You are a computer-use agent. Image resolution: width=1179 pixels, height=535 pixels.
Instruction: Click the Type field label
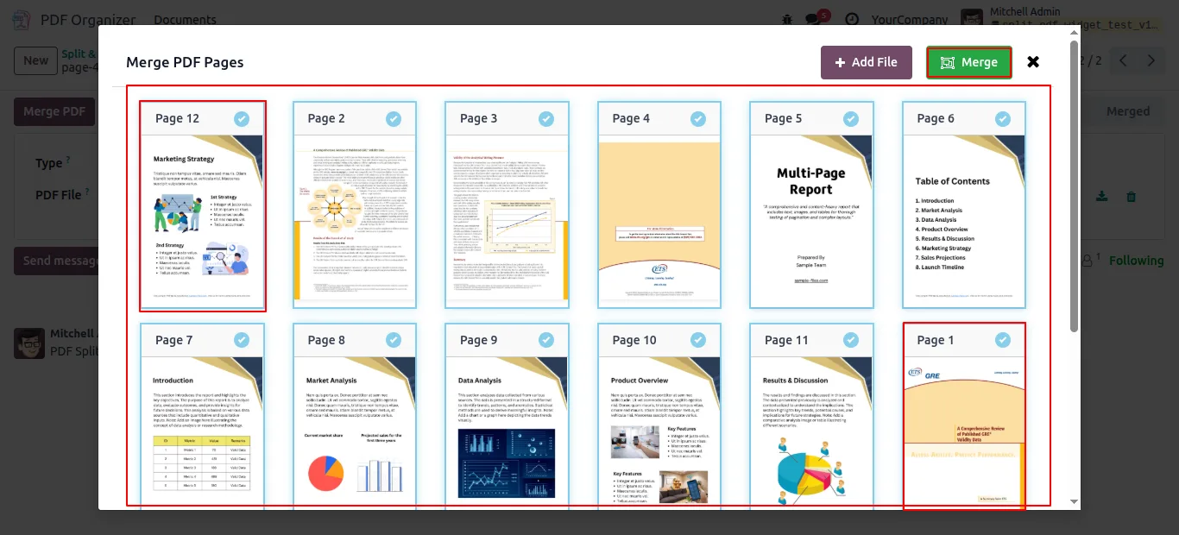pyautogui.click(x=48, y=163)
